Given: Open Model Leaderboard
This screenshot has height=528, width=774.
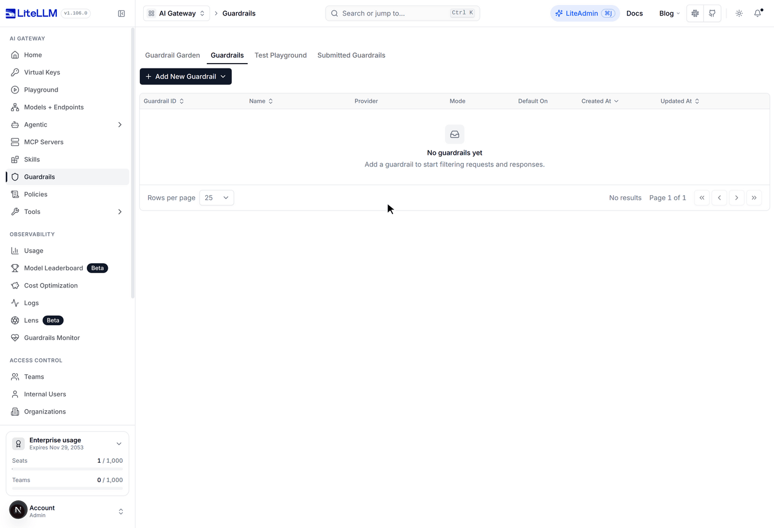Looking at the screenshot, I should (x=67, y=268).
